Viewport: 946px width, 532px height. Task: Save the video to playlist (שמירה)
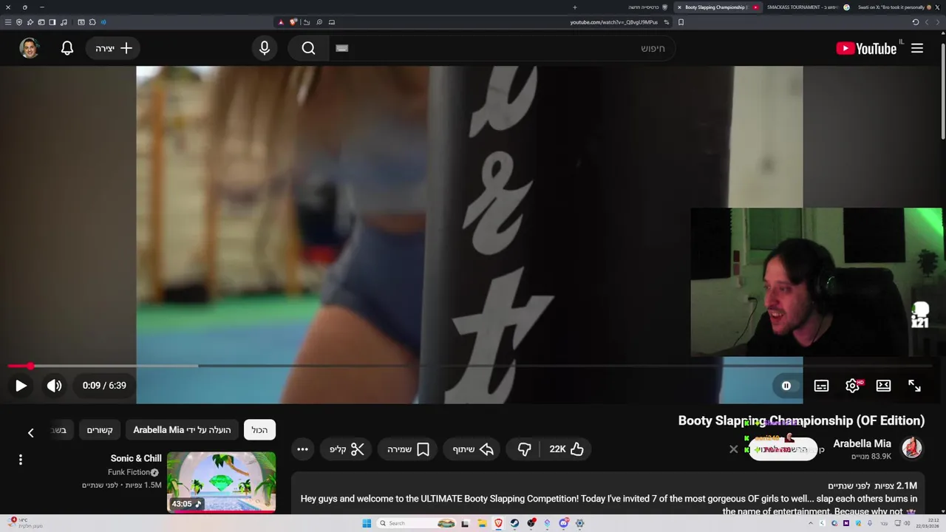[409, 449]
